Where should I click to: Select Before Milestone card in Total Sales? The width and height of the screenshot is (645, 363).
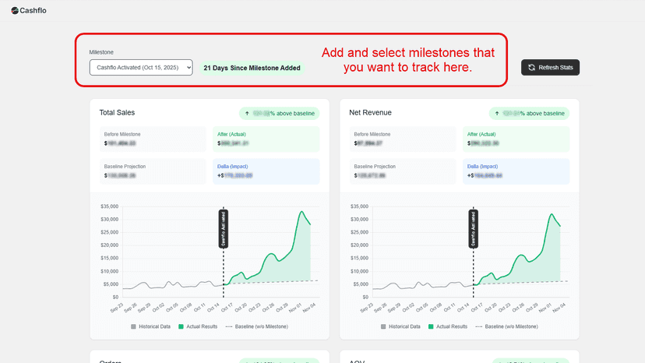(153, 139)
